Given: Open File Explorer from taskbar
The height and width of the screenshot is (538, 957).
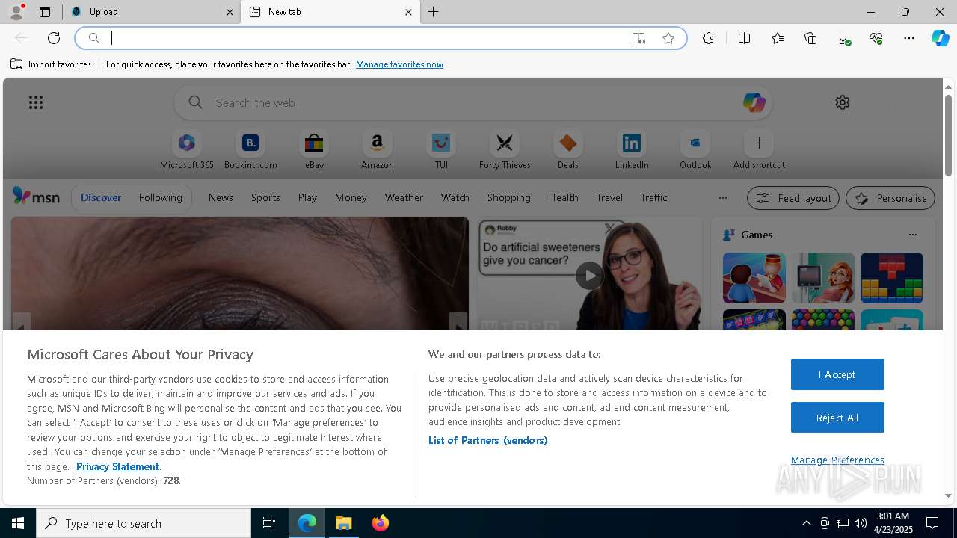Looking at the screenshot, I should [344, 523].
